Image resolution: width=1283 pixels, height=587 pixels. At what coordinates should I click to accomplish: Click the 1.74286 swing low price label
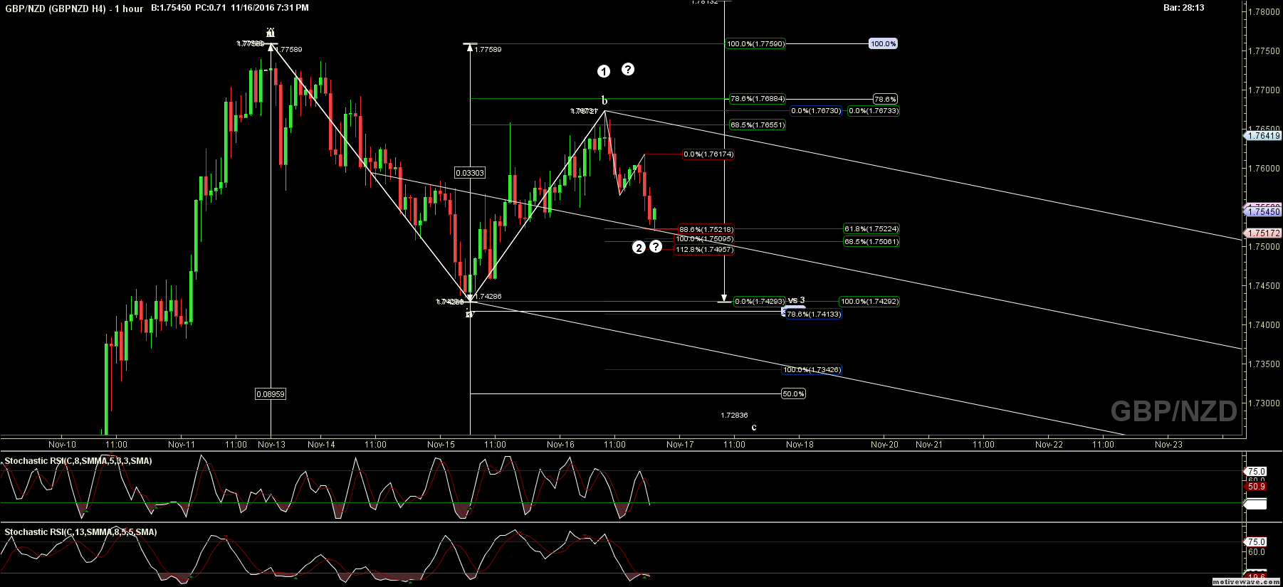488,297
